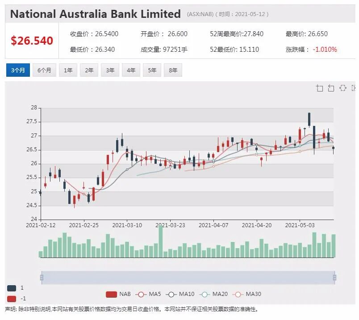This screenshot has height=320, width=359.
Task: Click the left handle of the zoom slider
Action: pyautogui.click(x=42, y=278)
